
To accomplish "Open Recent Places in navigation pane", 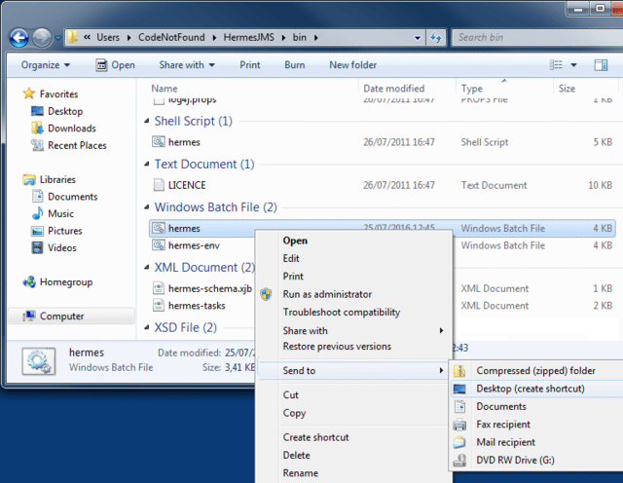I will point(69,145).
